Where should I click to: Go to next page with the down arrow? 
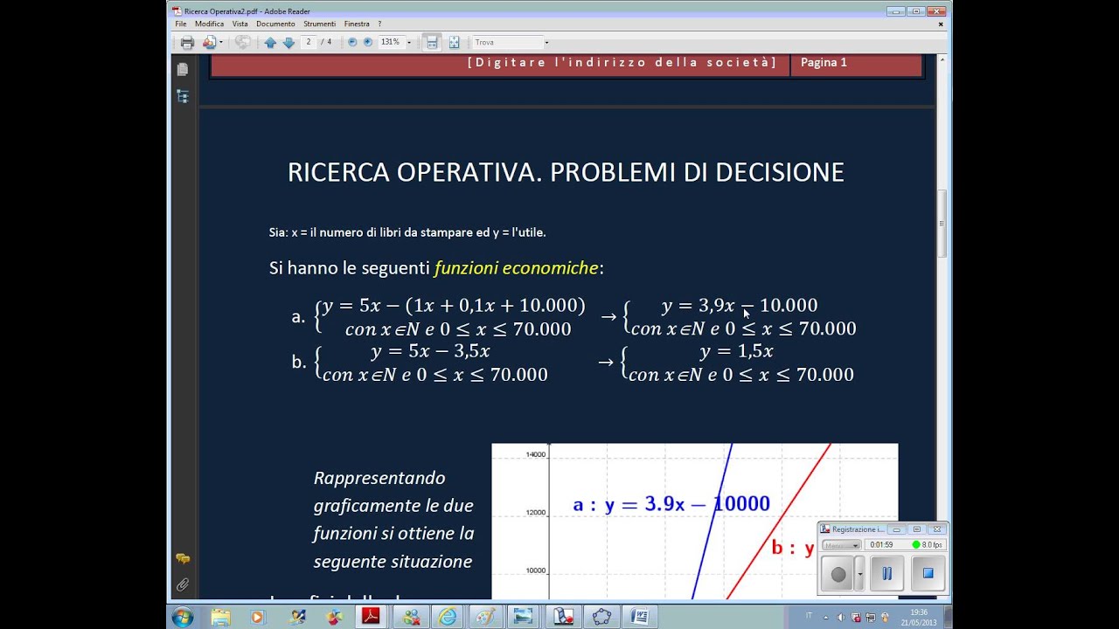[288, 42]
